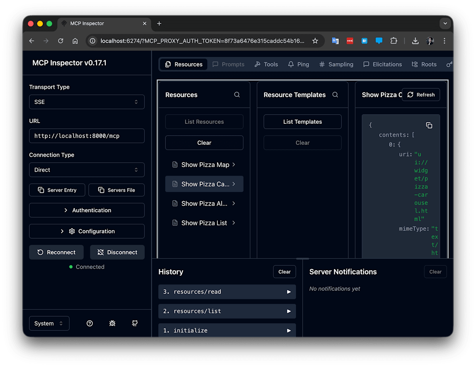Screen dimensions: 476x367
Task: Search resources with the magnifier icon
Action: click(237, 95)
